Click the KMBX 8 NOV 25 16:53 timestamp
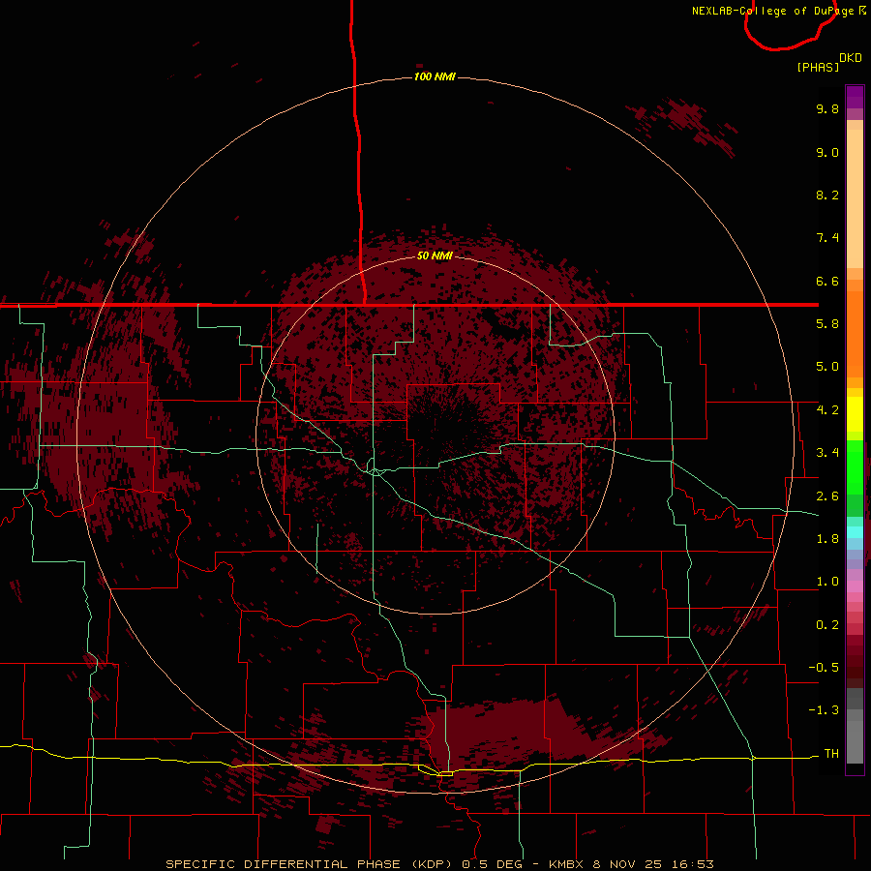The height and width of the screenshot is (871, 871). click(x=631, y=864)
